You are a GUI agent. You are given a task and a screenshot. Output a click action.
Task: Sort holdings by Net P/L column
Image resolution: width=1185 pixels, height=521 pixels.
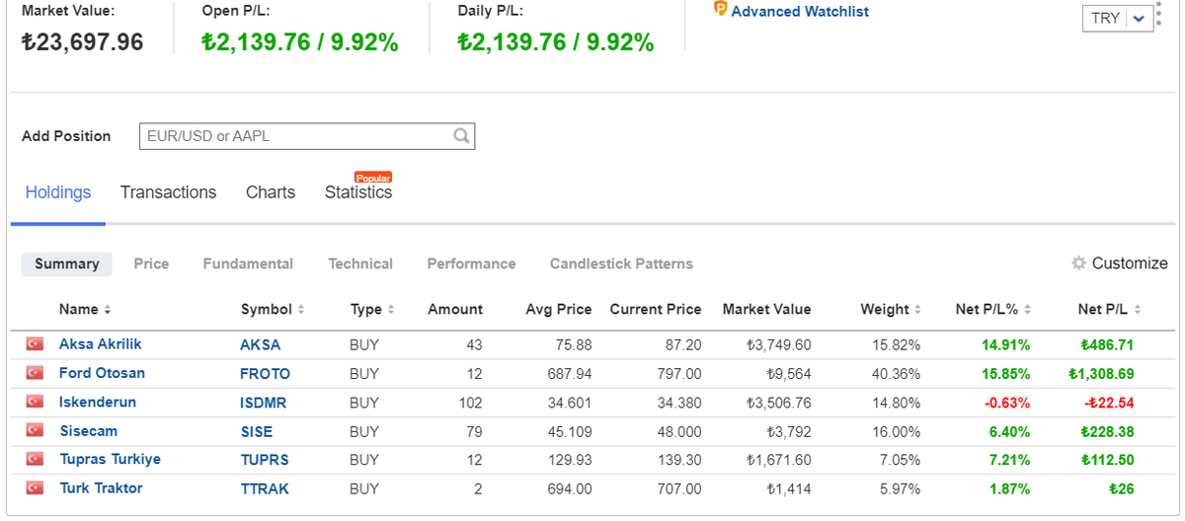[1109, 309]
